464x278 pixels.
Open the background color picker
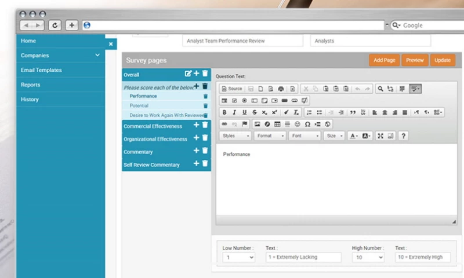tap(367, 136)
